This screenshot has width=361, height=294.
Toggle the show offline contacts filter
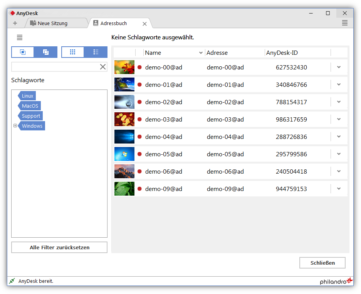tap(45, 52)
